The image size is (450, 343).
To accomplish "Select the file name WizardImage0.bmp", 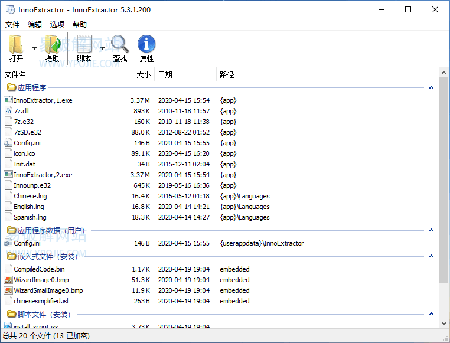I will (41, 280).
